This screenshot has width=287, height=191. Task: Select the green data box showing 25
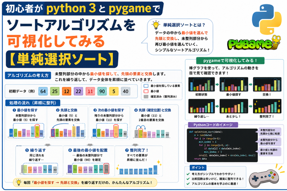(55, 91)
